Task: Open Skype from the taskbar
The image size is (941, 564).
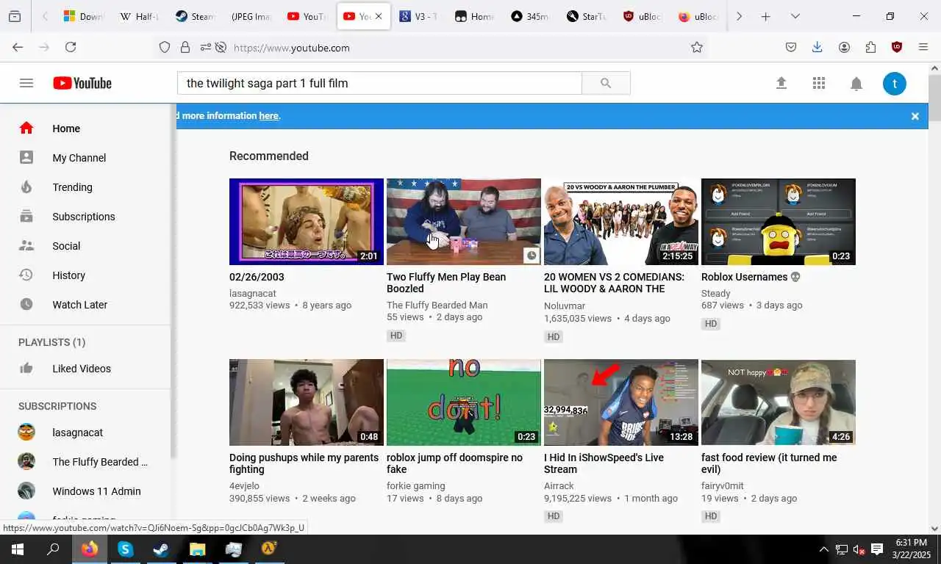Action: tap(125, 549)
